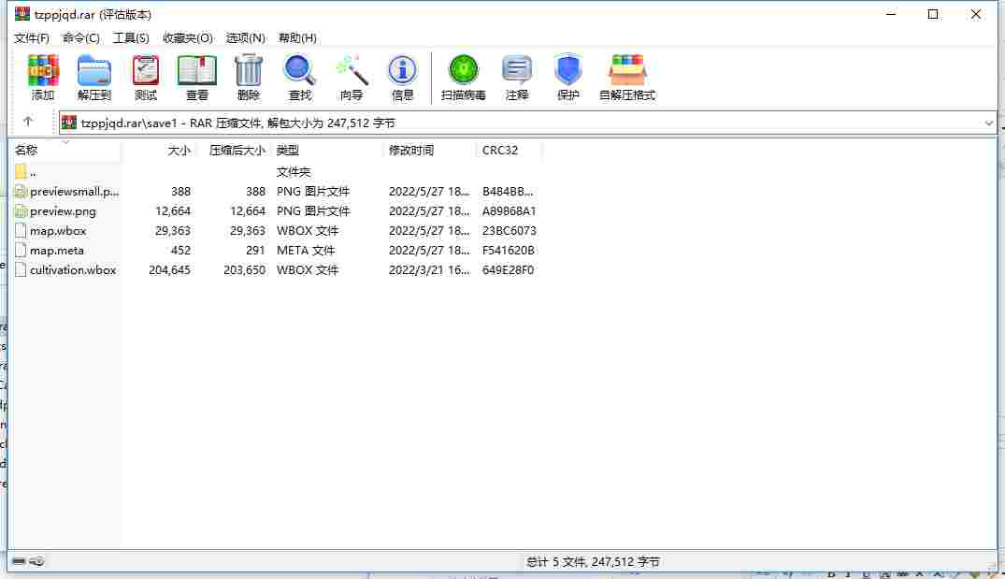
Task: Show archive 信息 (Info) icon
Action: tap(403, 77)
